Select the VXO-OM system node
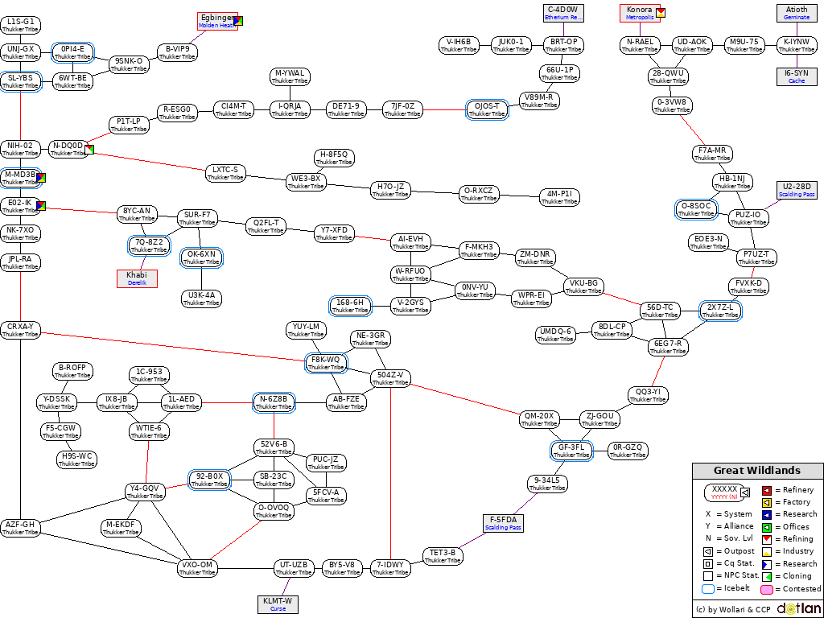The width and height of the screenshot is (824, 618). (x=197, y=568)
